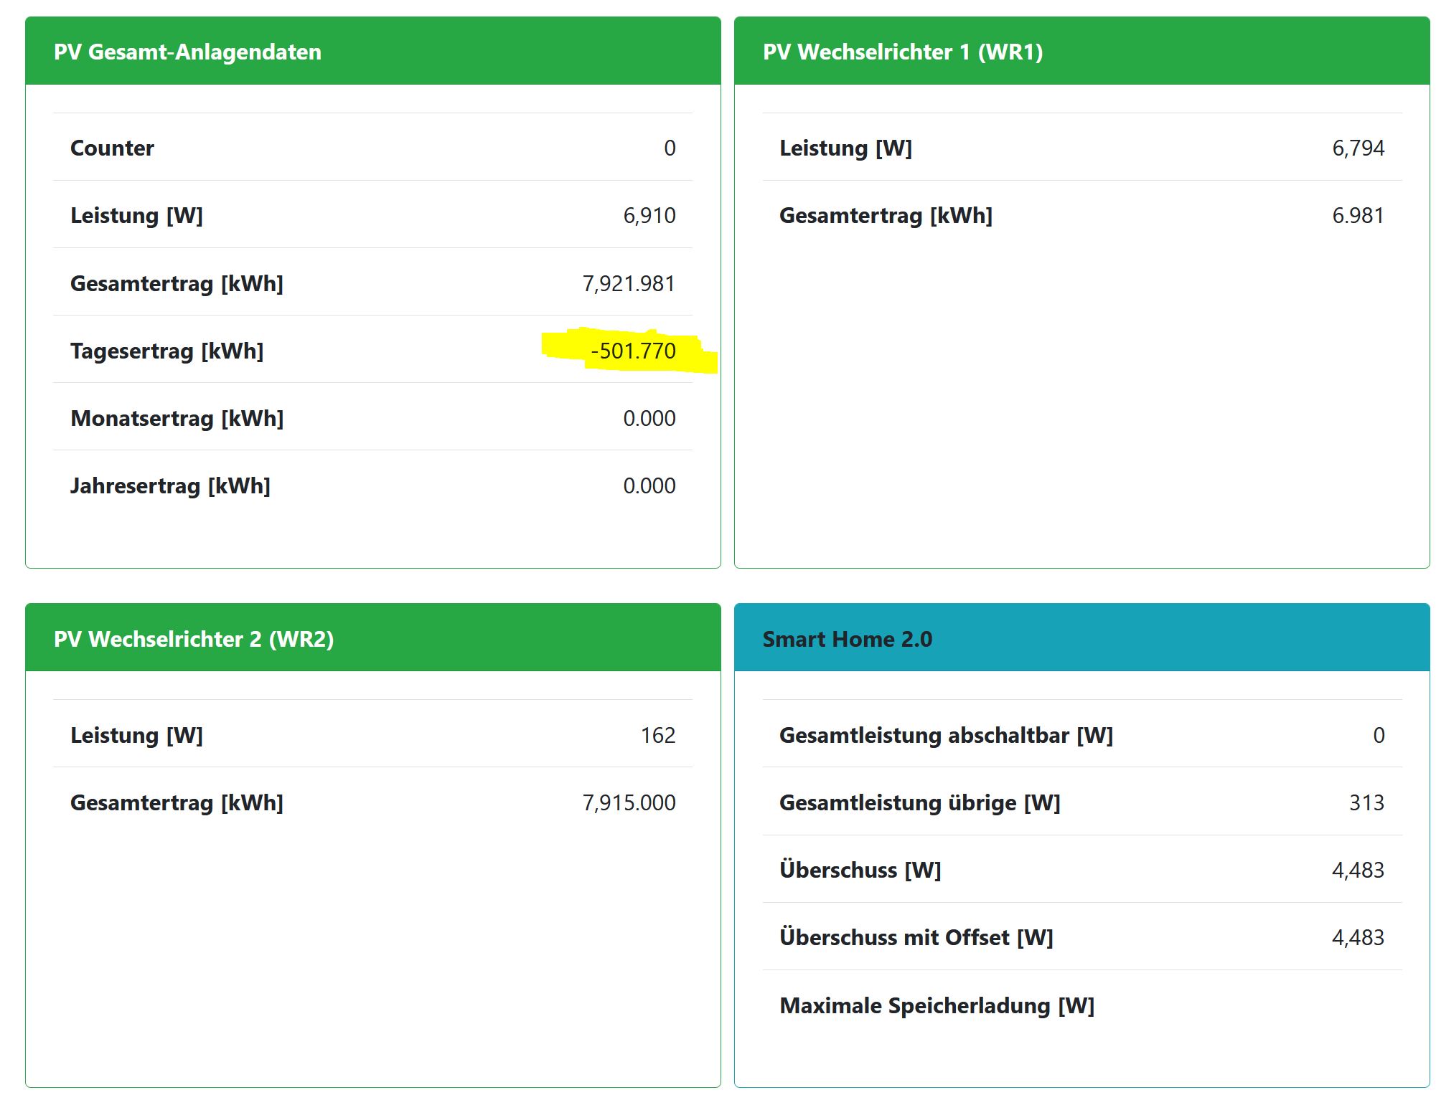Click the Jahresertrag [kWh] label
The height and width of the screenshot is (1100, 1436).
pyautogui.click(x=170, y=486)
